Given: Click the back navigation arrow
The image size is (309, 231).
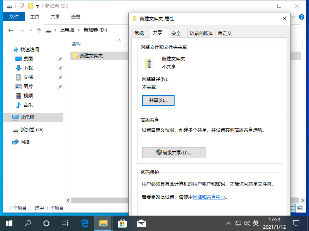Looking at the screenshot, I should 10,30.
